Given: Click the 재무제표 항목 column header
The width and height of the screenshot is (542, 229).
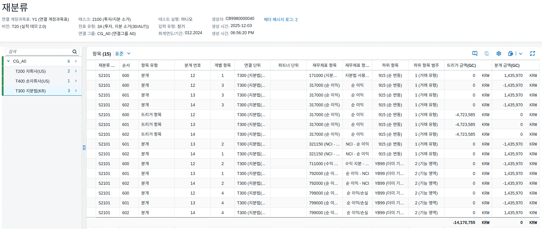Looking at the screenshot, I should click(x=324, y=65).
